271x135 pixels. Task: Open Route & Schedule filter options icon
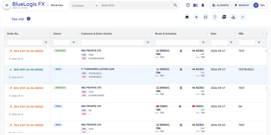click(204, 43)
